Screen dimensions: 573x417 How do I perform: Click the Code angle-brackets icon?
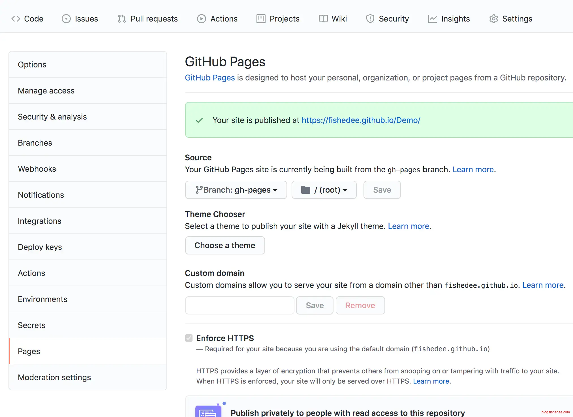16,19
